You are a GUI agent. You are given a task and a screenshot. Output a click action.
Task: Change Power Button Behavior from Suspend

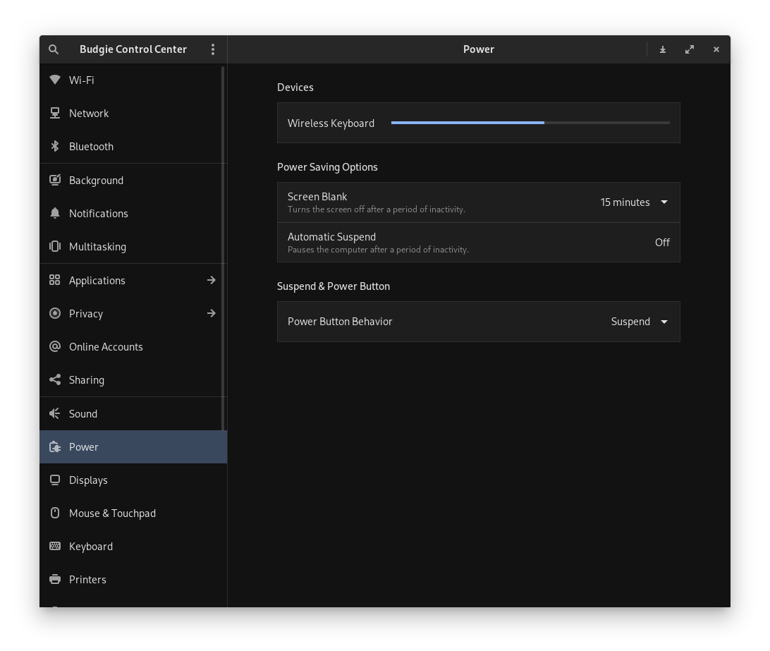coord(638,322)
